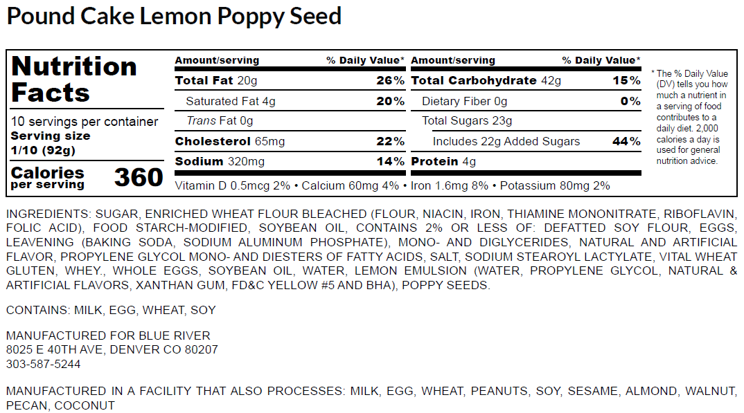This screenshot has height=413, width=744.
Task: Click the 360 calories value
Action: [x=138, y=177]
